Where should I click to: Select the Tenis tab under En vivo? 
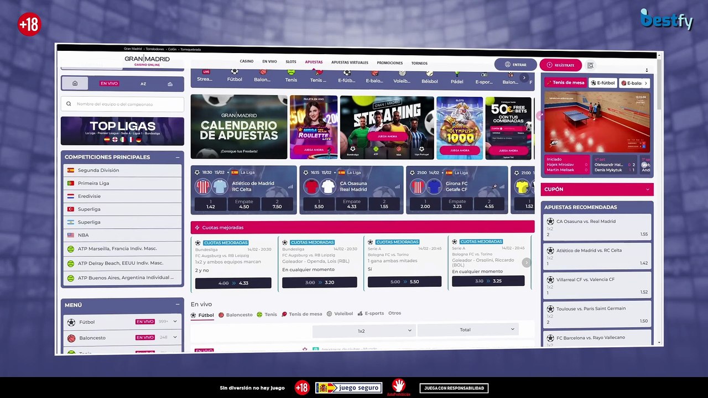[x=267, y=315]
